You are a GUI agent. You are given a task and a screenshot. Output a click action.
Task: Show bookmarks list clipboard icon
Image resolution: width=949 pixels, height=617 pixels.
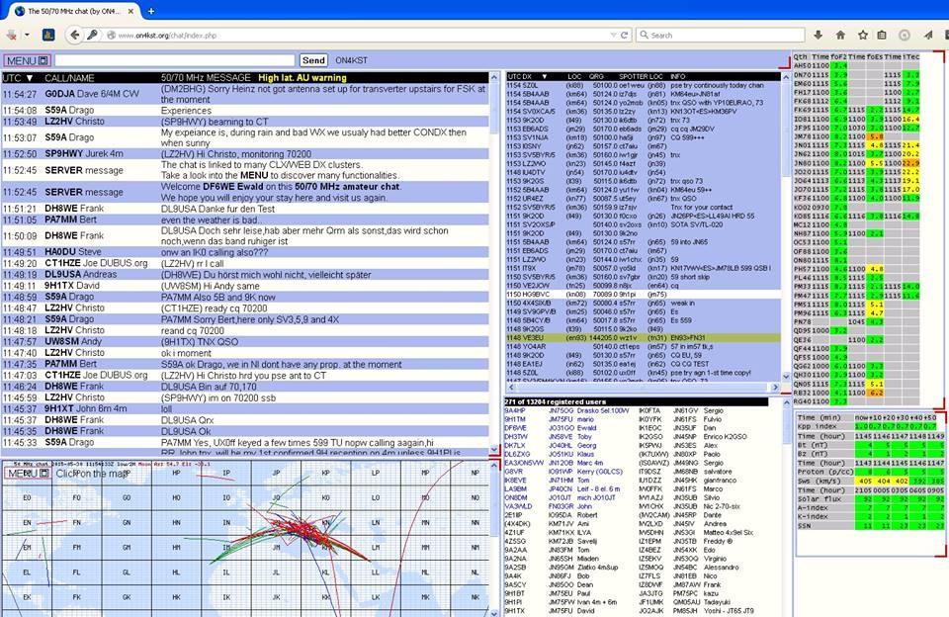click(882, 36)
